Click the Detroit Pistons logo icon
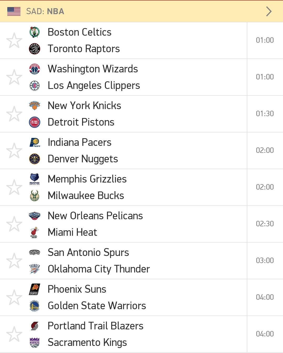The height and width of the screenshot is (353, 283). pyautogui.click(x=35, y=122)
